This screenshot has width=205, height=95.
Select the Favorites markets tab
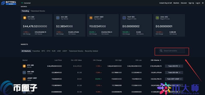(36, 51)
